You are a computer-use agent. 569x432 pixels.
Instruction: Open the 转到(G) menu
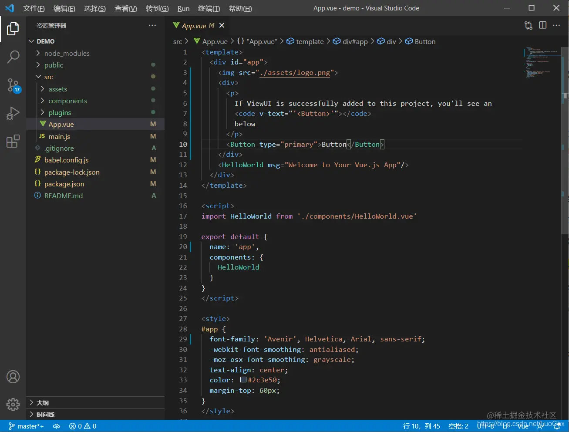(x=157, y=8)
